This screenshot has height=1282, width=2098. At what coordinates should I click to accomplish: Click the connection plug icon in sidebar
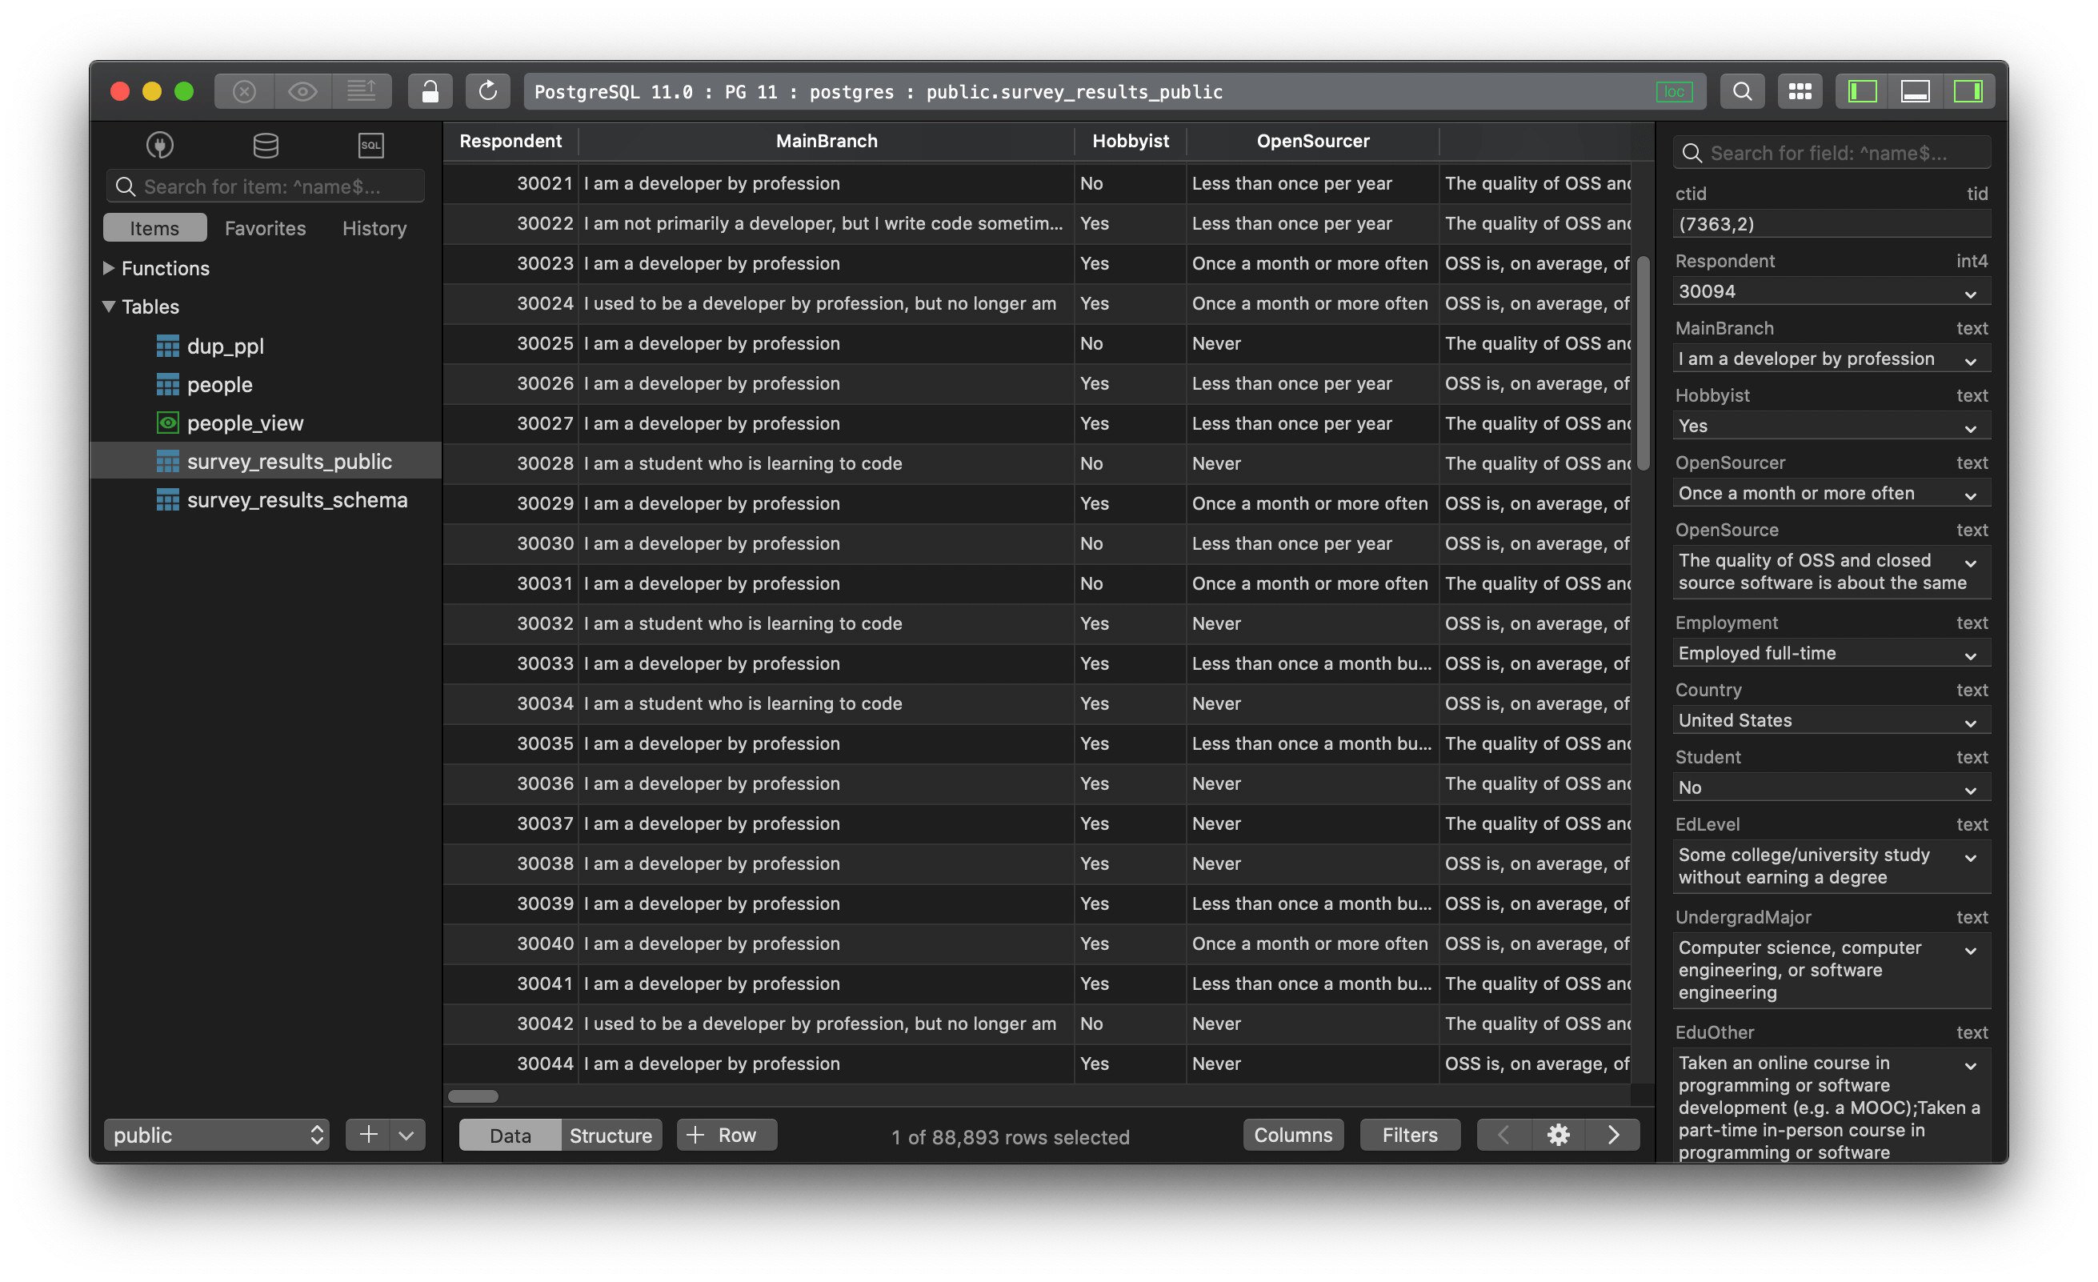click(x=159, y=145)
